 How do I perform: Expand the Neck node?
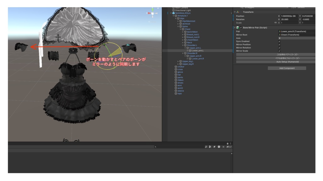[x=183, y=43]
